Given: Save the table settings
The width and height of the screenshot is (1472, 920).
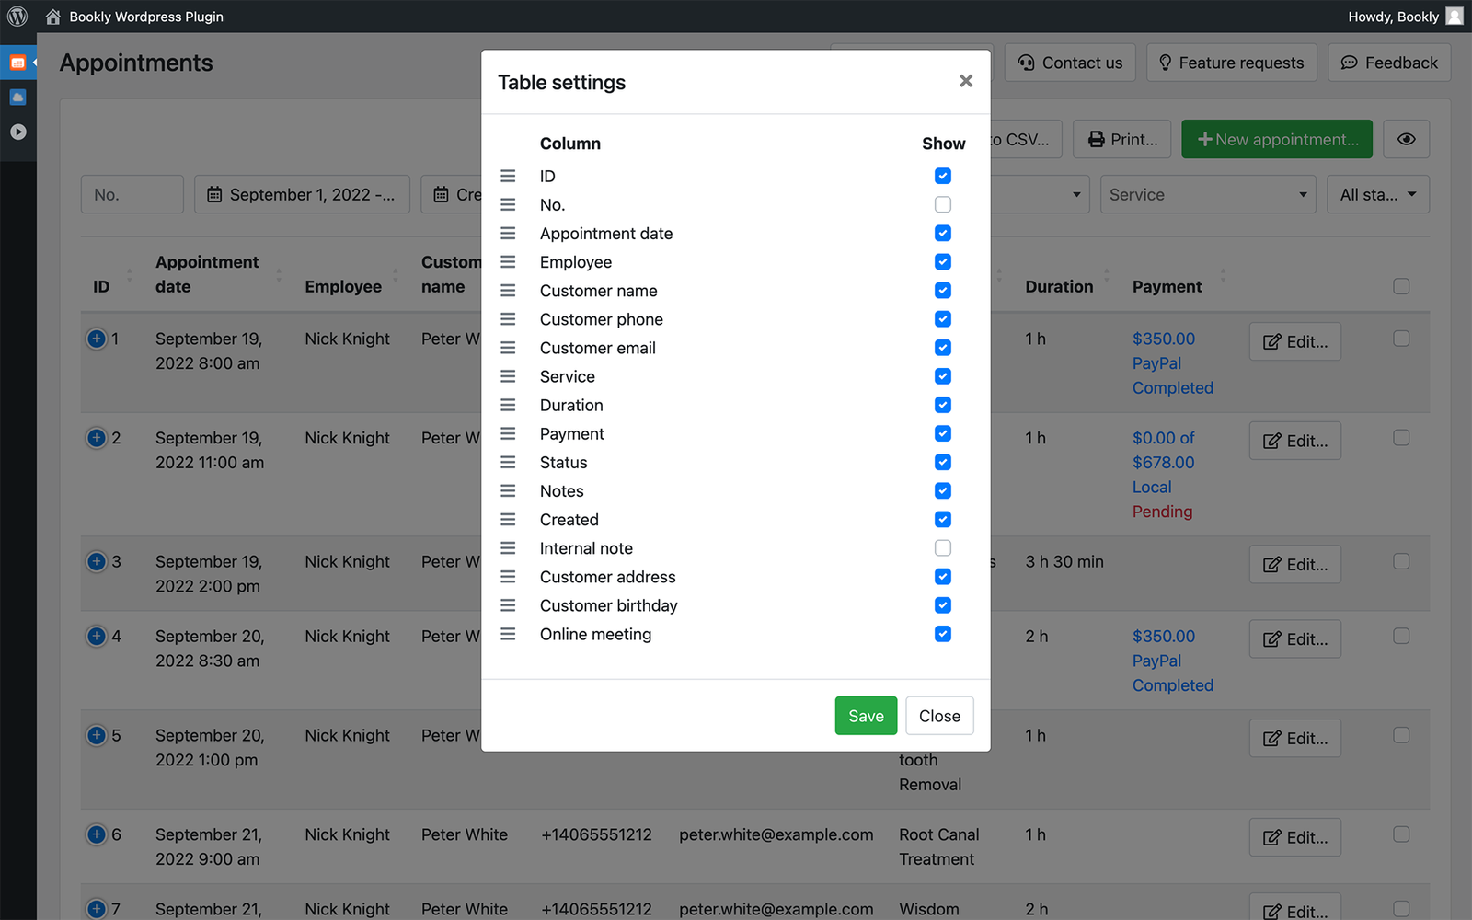Looking at the screenshot, I should coord(865,715).
